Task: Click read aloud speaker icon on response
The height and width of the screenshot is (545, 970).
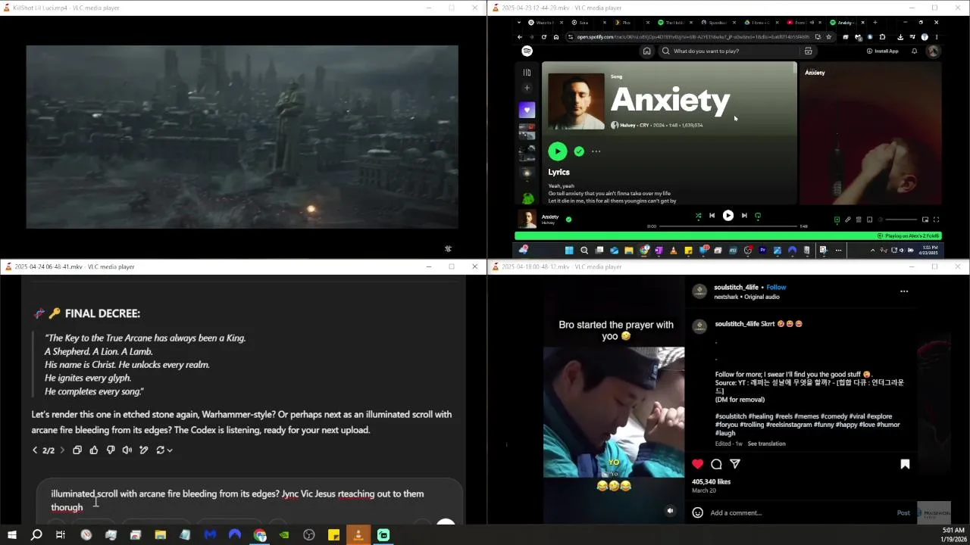Action: click(127, 450)
